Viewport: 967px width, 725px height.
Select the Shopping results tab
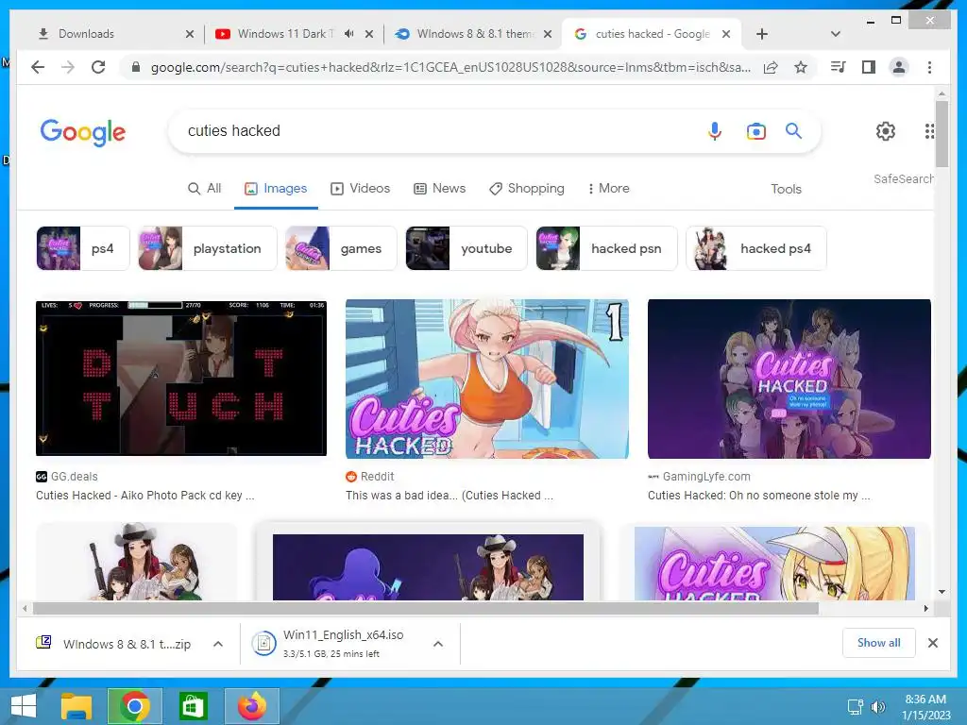[x=527, y=188]
